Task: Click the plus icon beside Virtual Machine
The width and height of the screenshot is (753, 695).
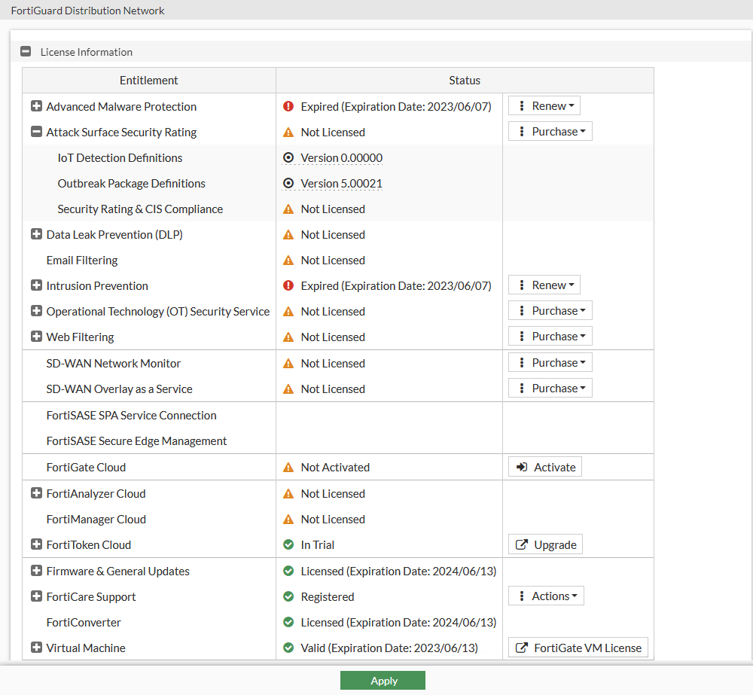Action: (x=36, y=648)
